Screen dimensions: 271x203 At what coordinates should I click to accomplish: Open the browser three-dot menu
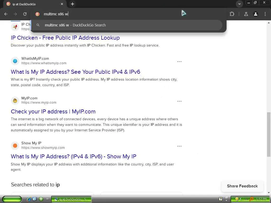pos(265,14)
